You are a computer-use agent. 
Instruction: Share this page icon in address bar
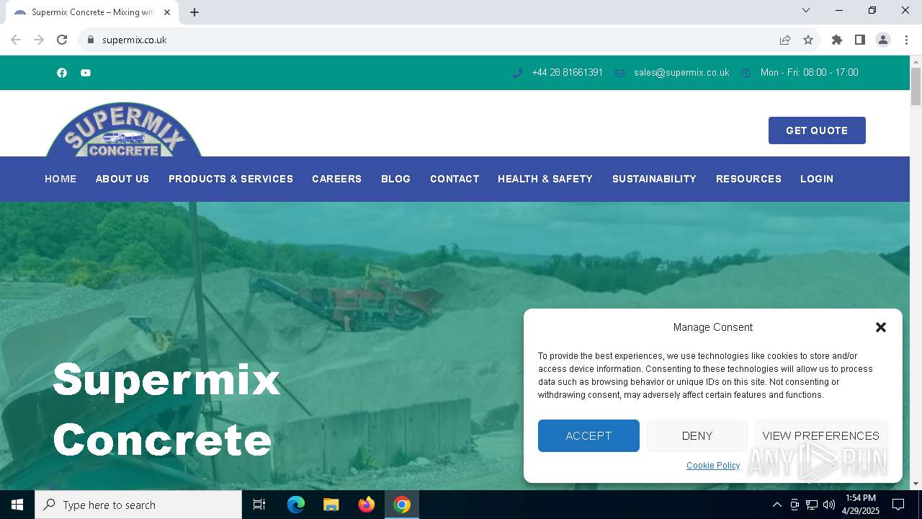[x=785, y=40]
